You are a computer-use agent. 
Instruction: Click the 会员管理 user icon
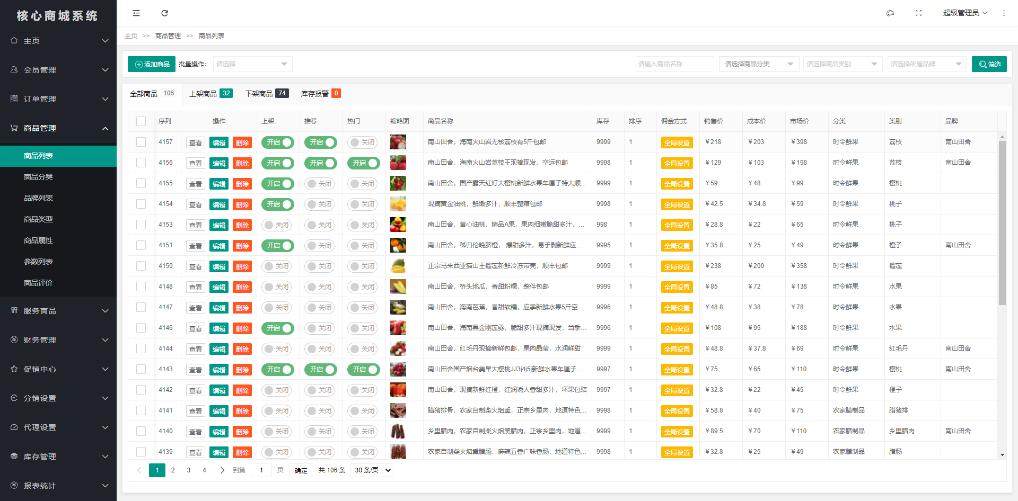[x=14, y=69]
